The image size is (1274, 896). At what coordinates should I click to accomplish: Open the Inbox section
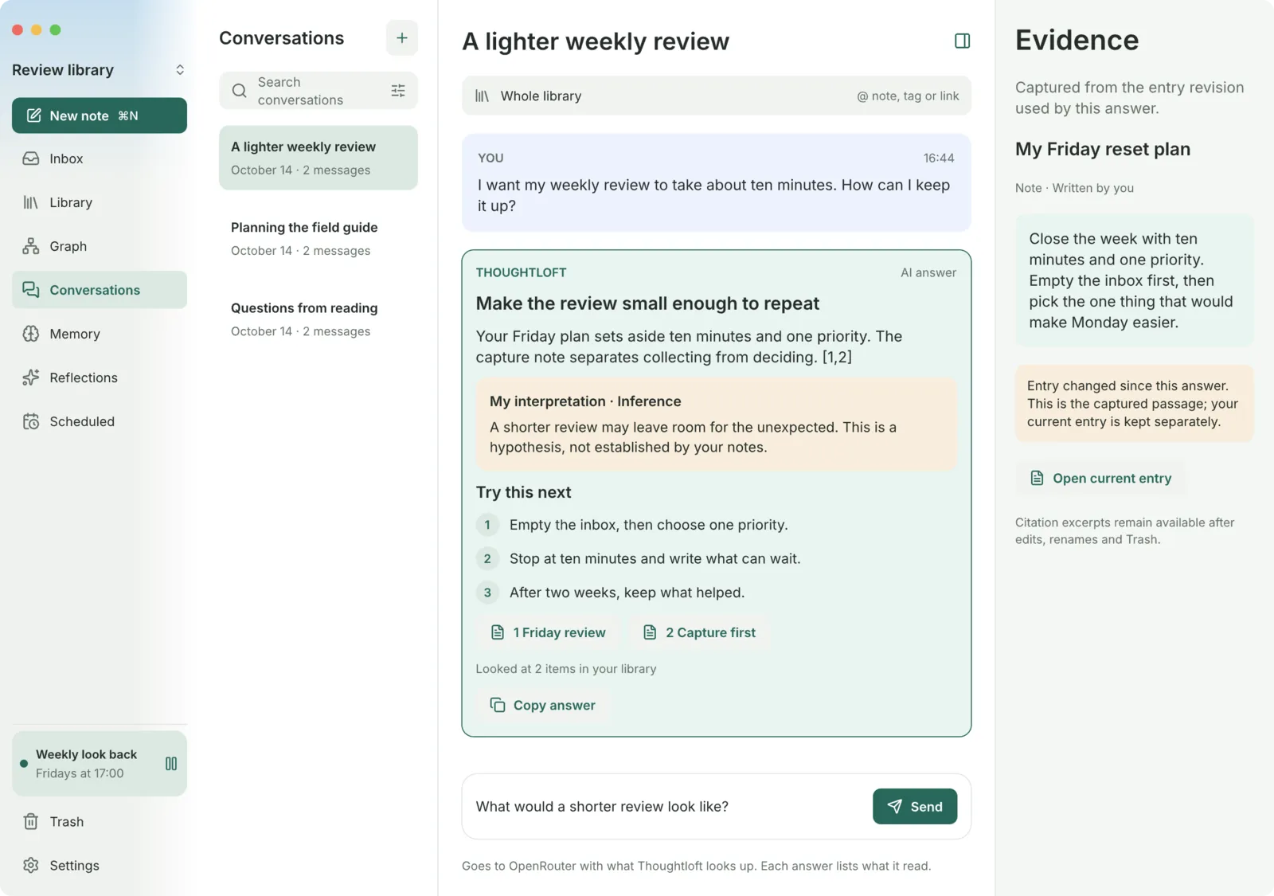click(x=99, y=158)
